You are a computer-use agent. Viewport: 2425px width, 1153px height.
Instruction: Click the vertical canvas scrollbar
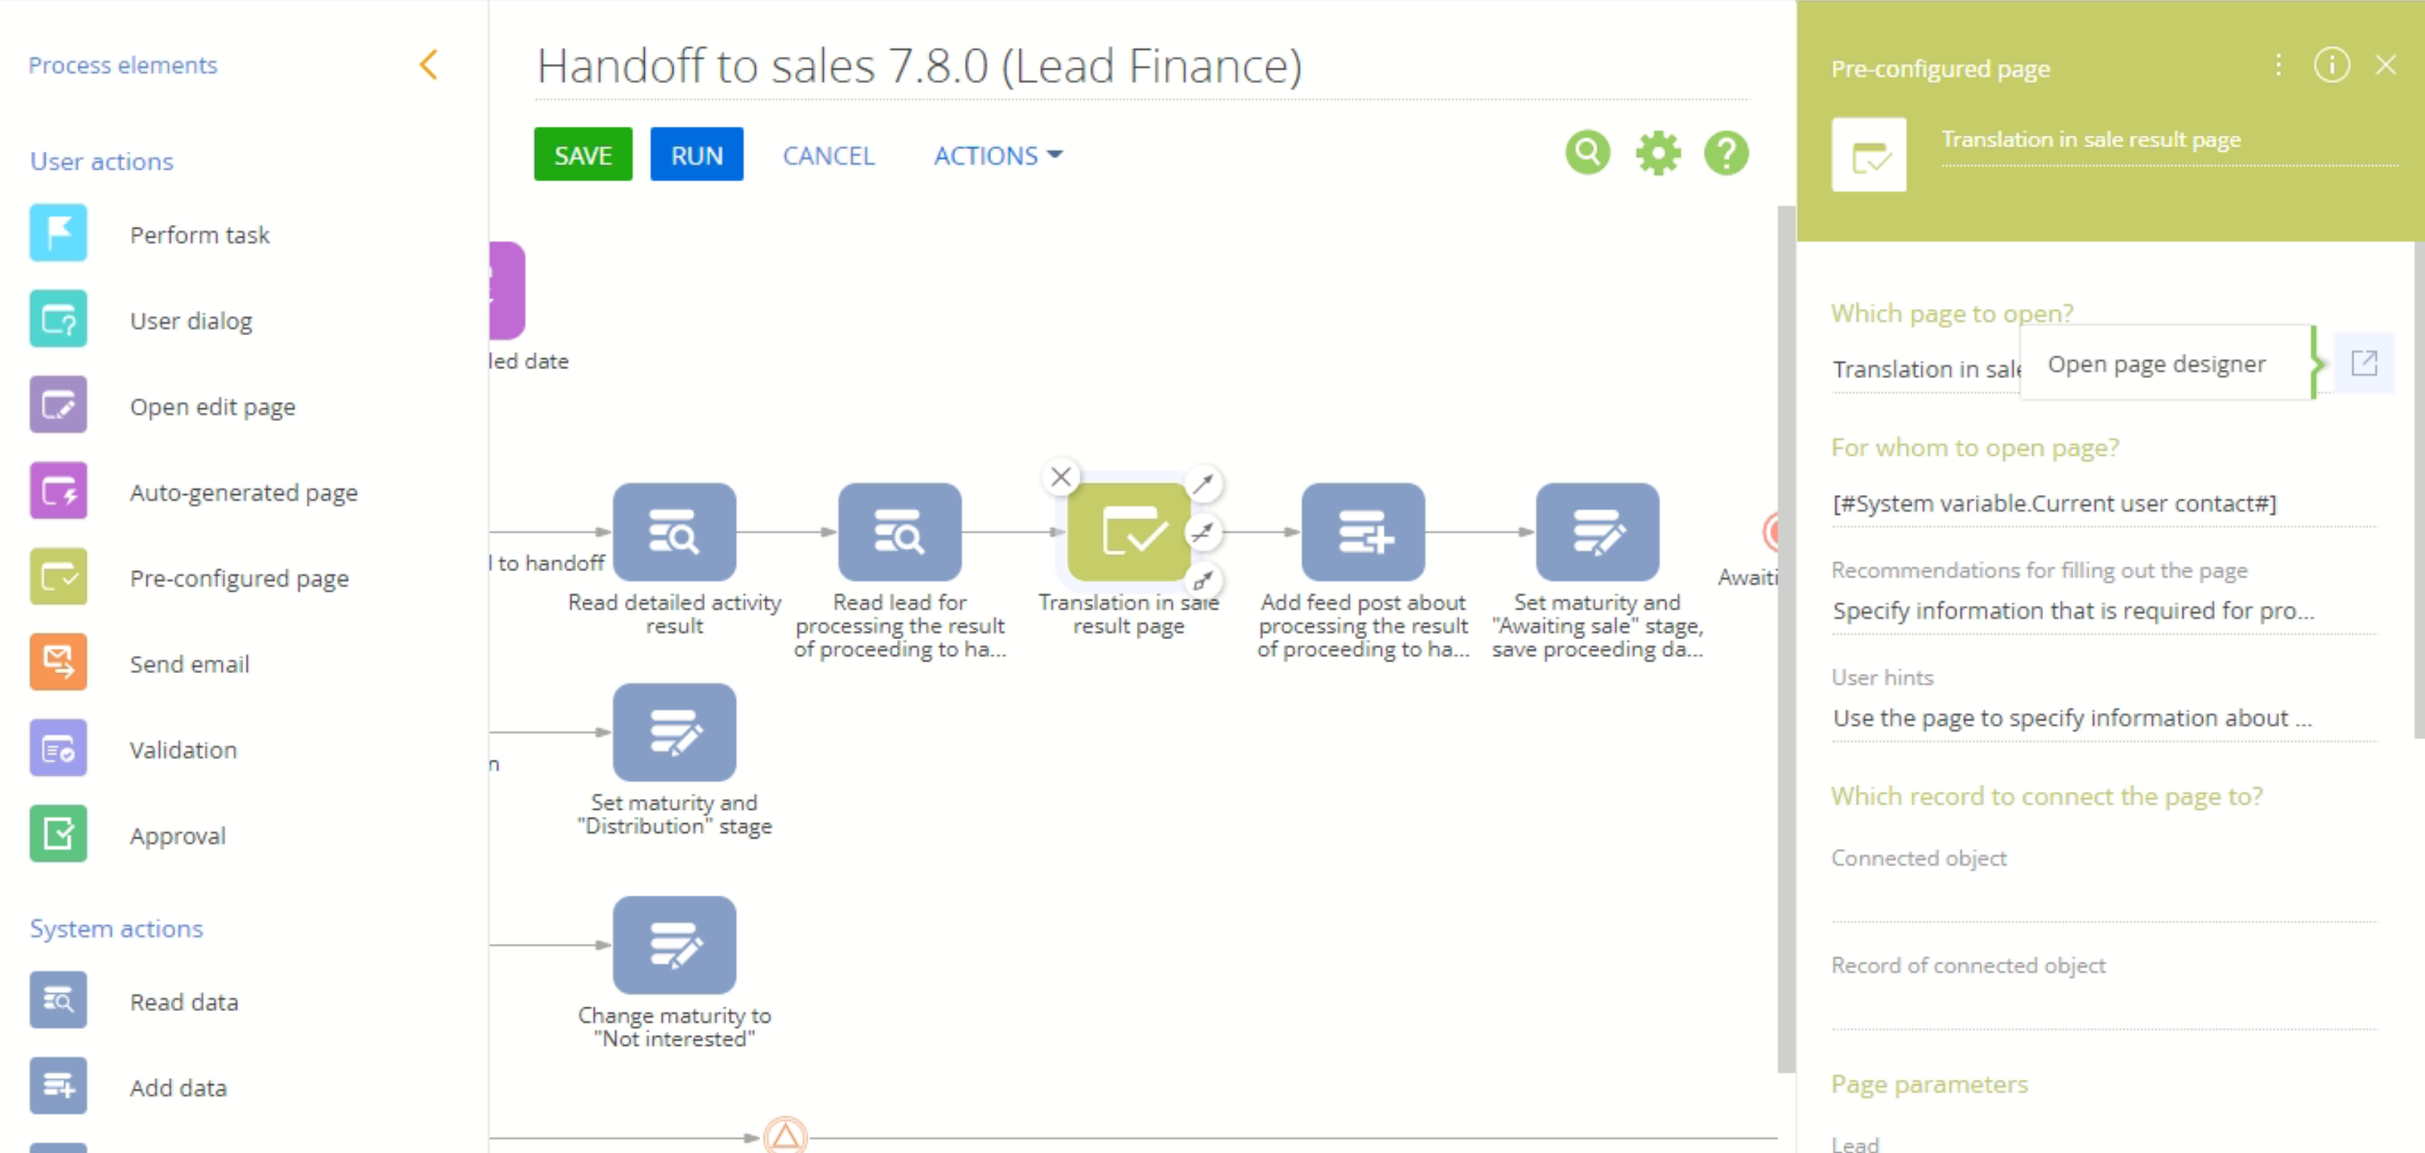point(1785,639)
